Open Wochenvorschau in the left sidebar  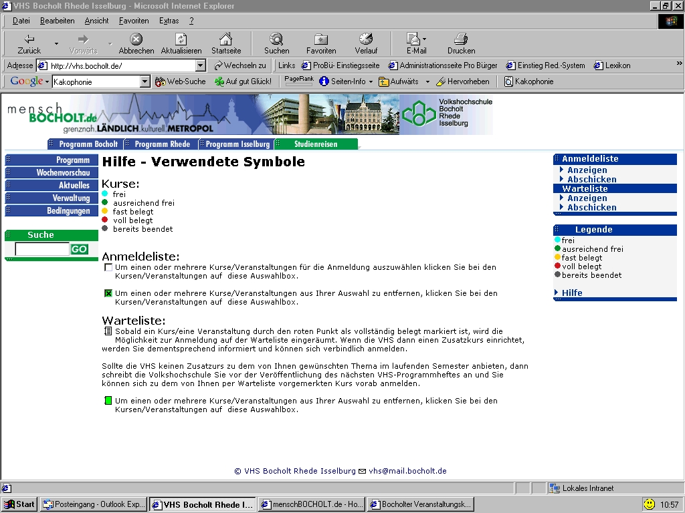point(52,172)
